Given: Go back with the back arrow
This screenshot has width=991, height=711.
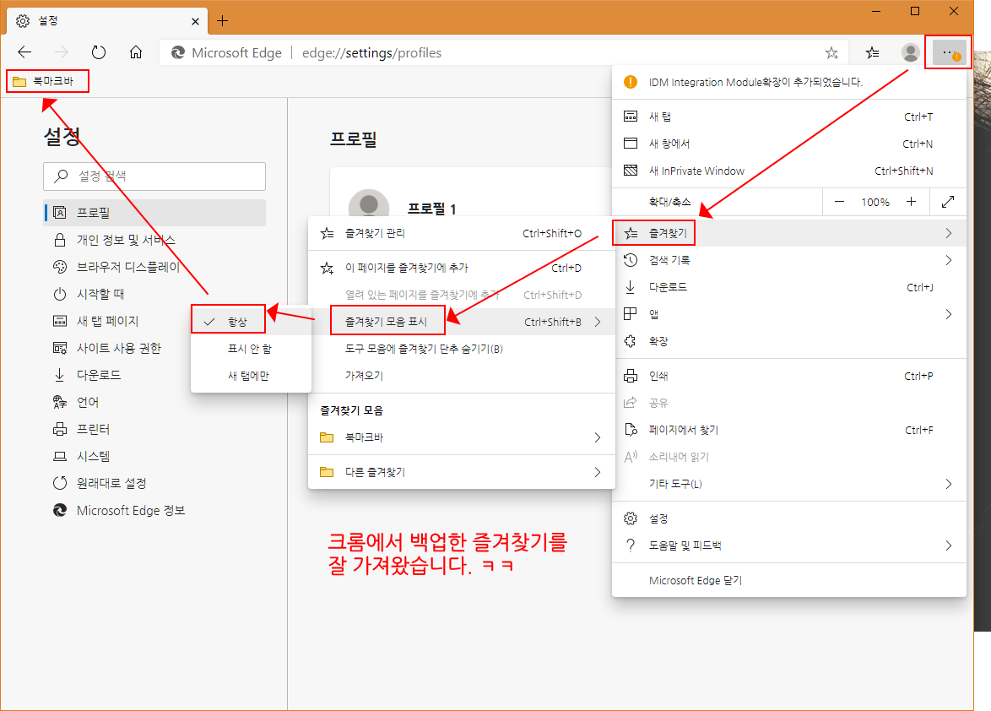Looking at the screenshot, I should coord(24,52).
